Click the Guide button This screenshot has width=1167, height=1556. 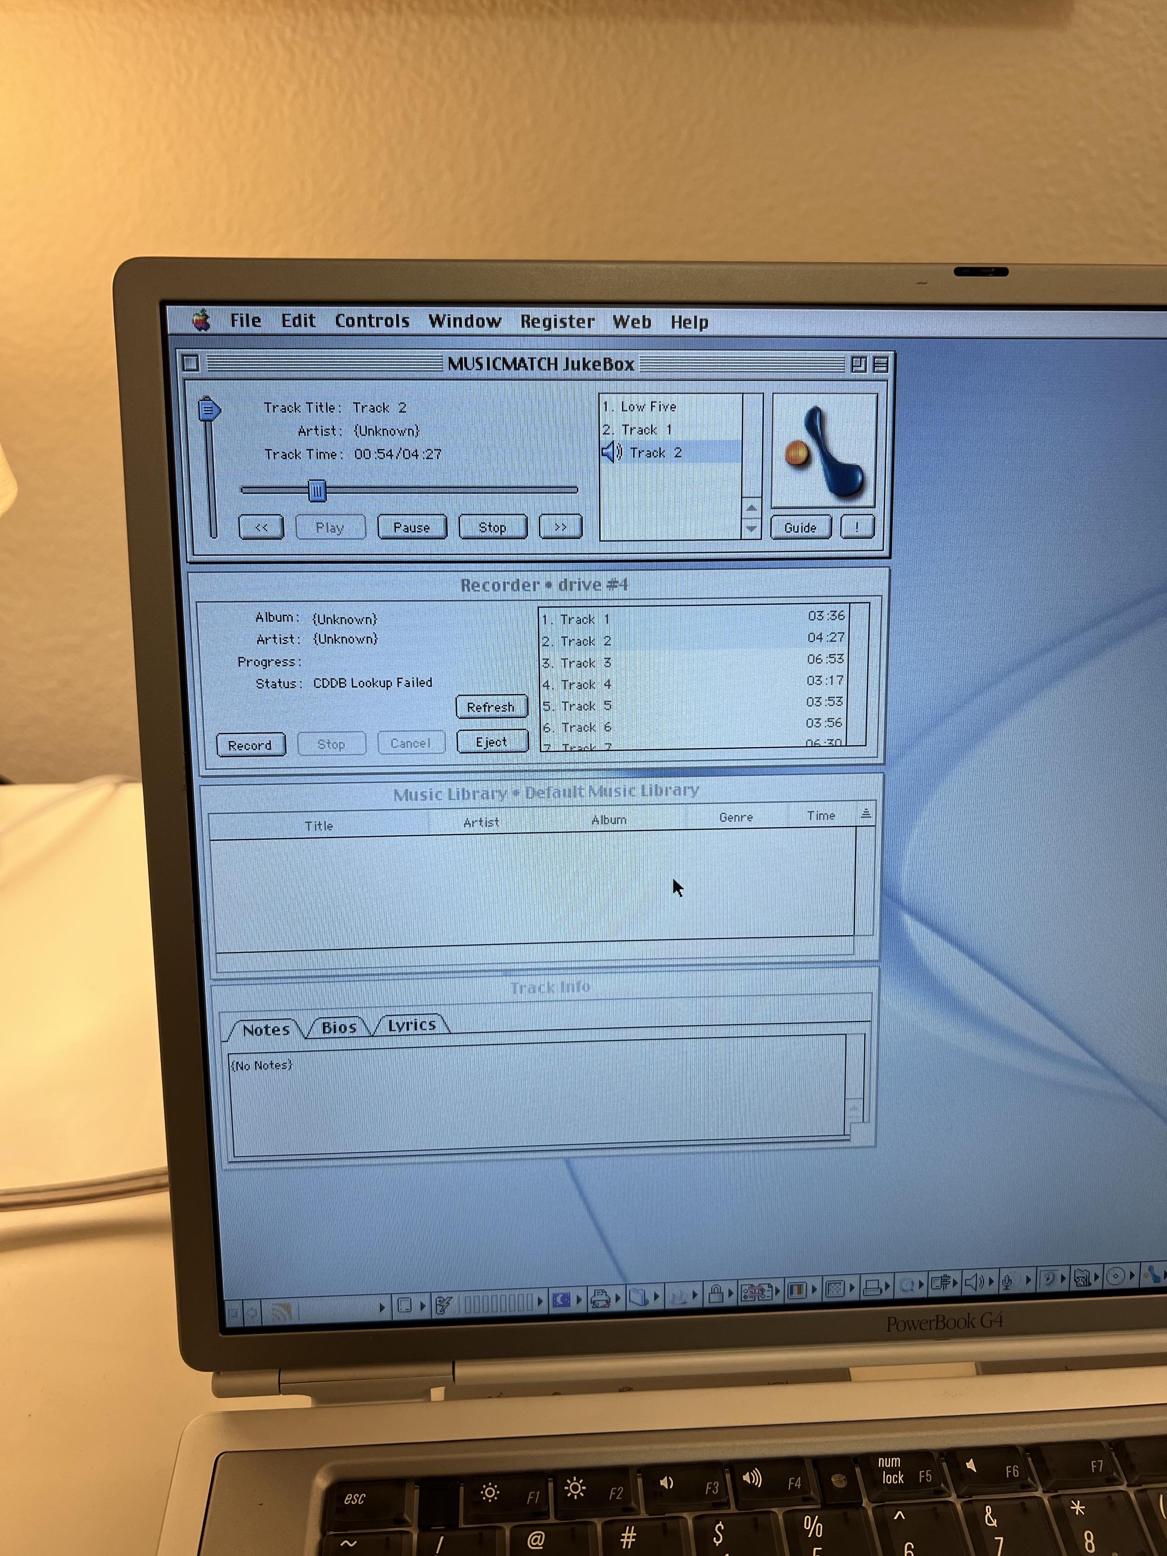(x=801, y=527)
